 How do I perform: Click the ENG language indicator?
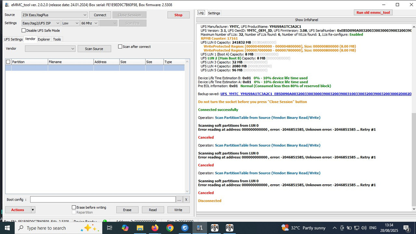[373, 228]
